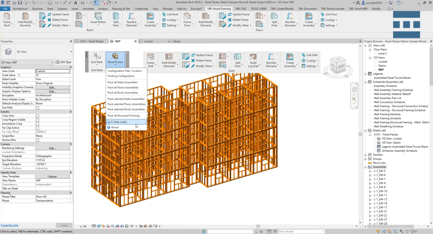Click Create Assembly in Wall+ panel

(x=290, y=60)
